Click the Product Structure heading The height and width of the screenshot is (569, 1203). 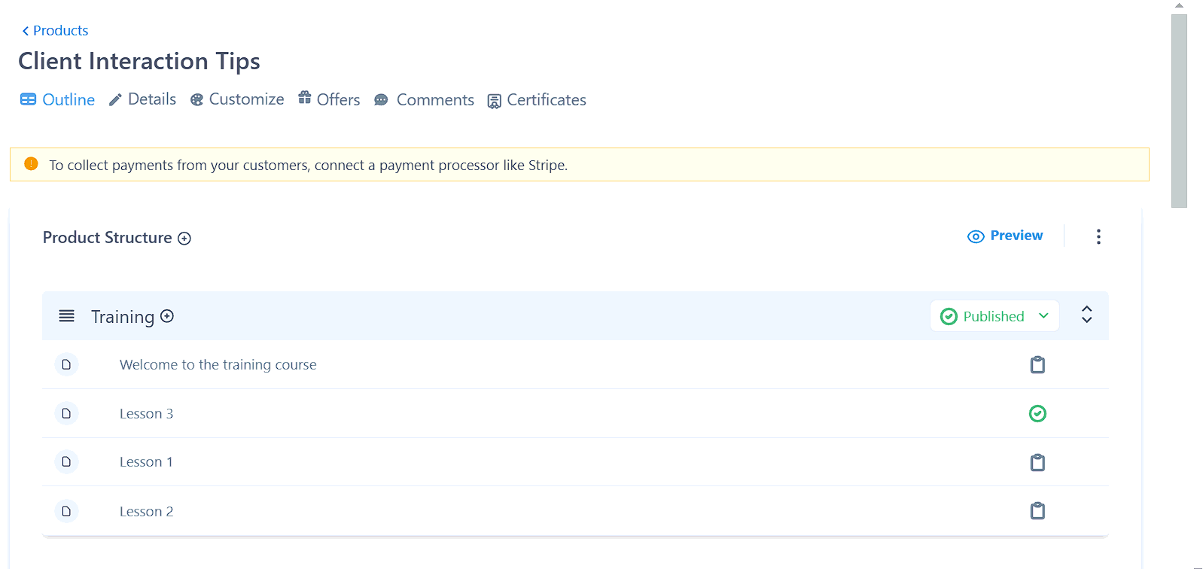[x=108, y=238]
